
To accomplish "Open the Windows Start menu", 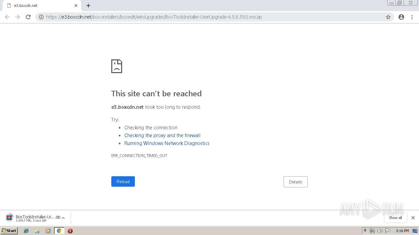I will point(9,230).
